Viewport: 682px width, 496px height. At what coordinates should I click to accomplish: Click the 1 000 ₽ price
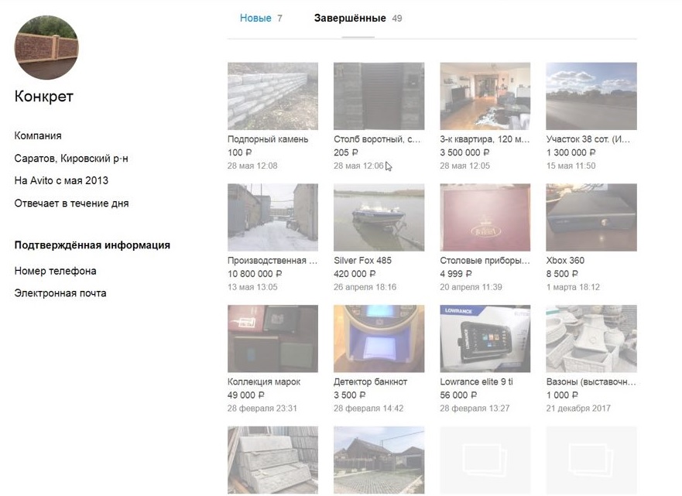(562, 395)
